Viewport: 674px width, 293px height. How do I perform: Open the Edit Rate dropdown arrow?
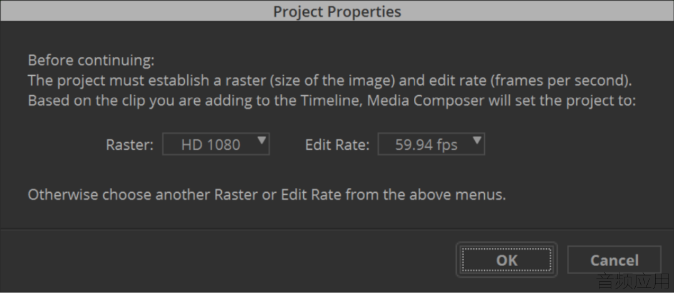(477, 140)
